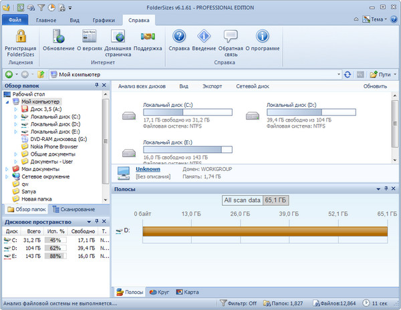401x310 pixels.
Task: Open the Пути dropdown button
Action: (x=382, y=74)
